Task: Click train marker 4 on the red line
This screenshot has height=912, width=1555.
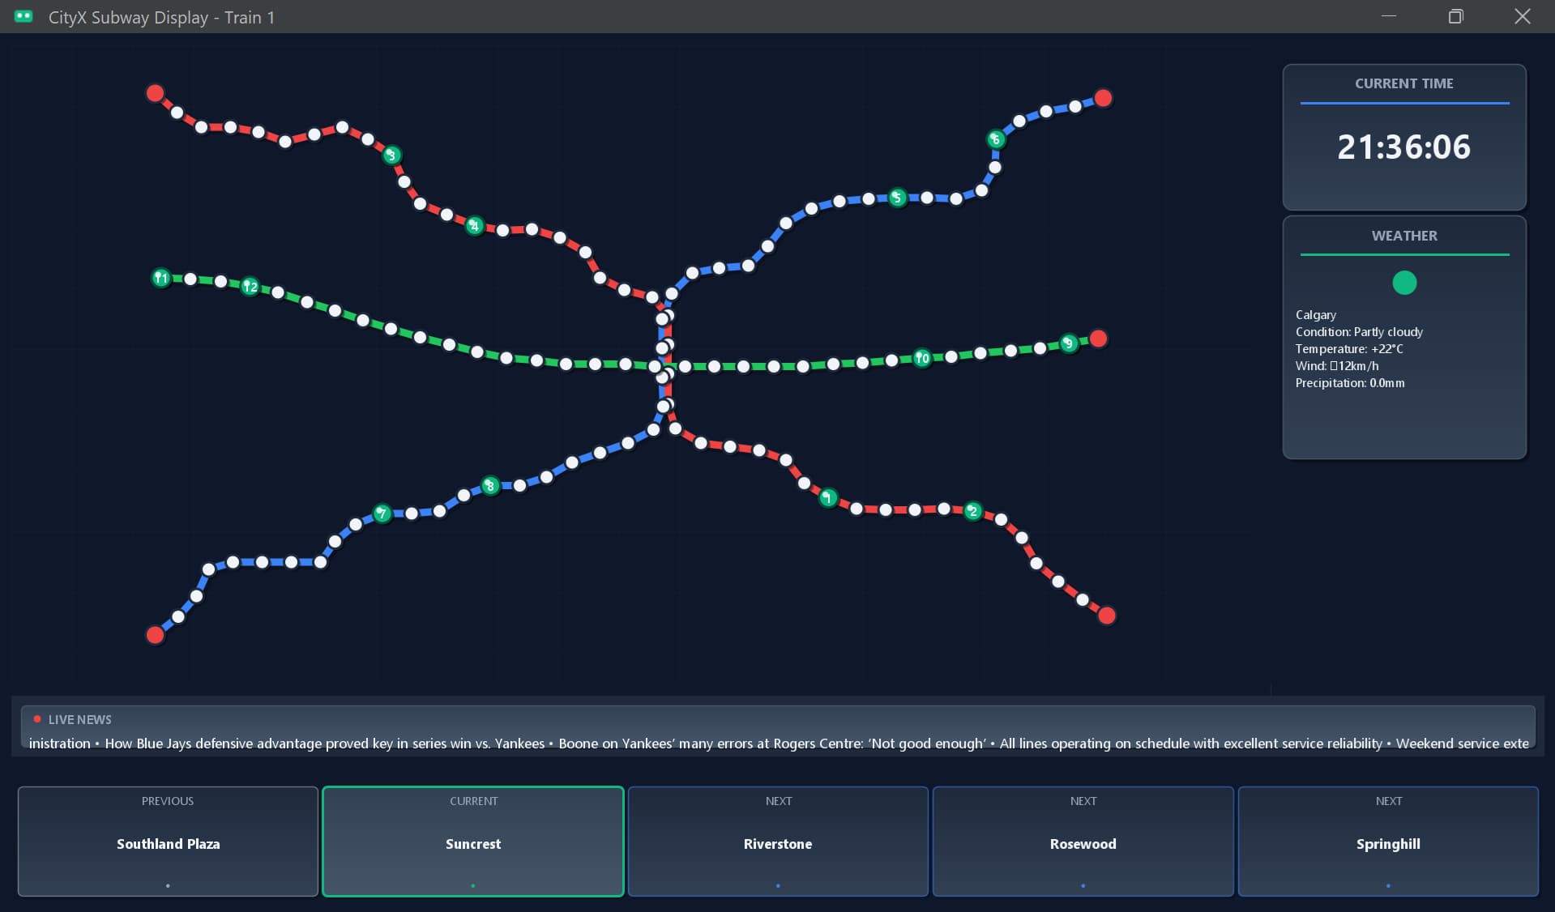Action: point(475,225)
